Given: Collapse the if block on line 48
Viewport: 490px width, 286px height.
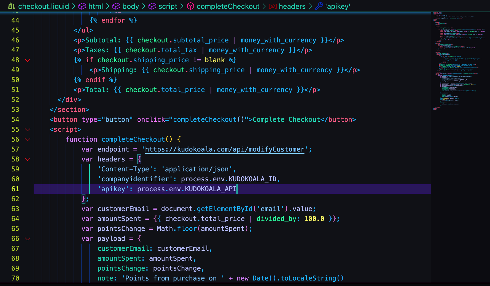Looking at the screenshot, I should [28, 60].
